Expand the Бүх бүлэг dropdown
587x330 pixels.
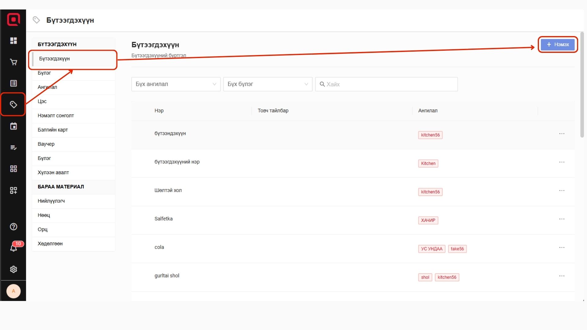tap(268, 84)
